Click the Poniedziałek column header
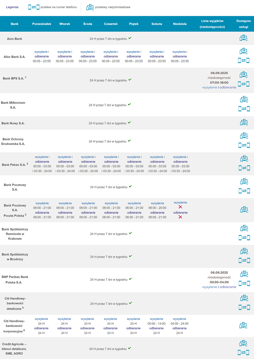The width and height of the screenshot is (254, 359). (42, 24)
